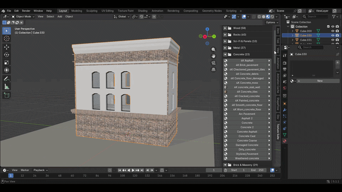Toggle viewport overlays button
Image resolution: width=342 pixels, height=192 pixels.
click(x=244, y=17)
